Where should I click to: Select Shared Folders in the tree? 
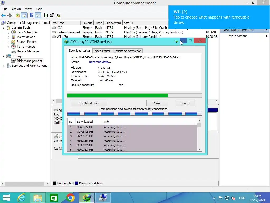click(27, 41)
